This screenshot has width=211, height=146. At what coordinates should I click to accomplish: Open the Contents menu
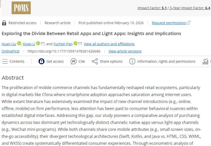[x=13, y=61]
